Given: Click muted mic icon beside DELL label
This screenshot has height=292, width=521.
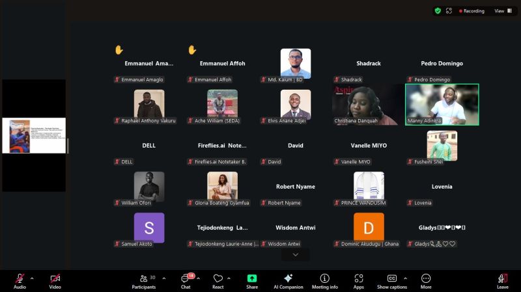Looking at the screenshot, I should pyautogui.click(x=117, y=161).
